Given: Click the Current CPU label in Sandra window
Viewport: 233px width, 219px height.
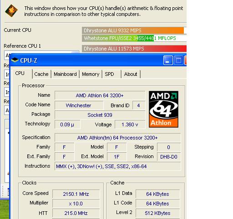Looking at the screenshot, I should pos(18,30).
